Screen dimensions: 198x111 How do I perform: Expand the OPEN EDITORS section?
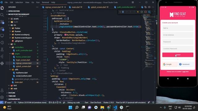point(14,11)
